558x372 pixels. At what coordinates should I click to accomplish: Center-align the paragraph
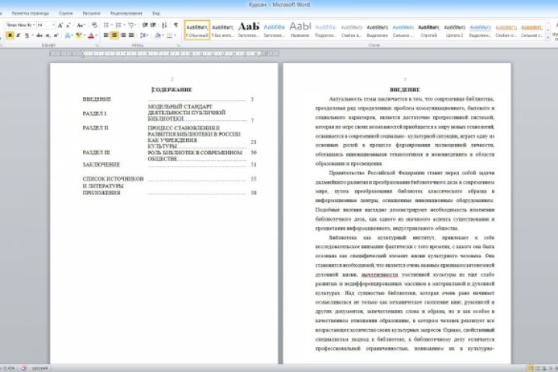[115, 35]
